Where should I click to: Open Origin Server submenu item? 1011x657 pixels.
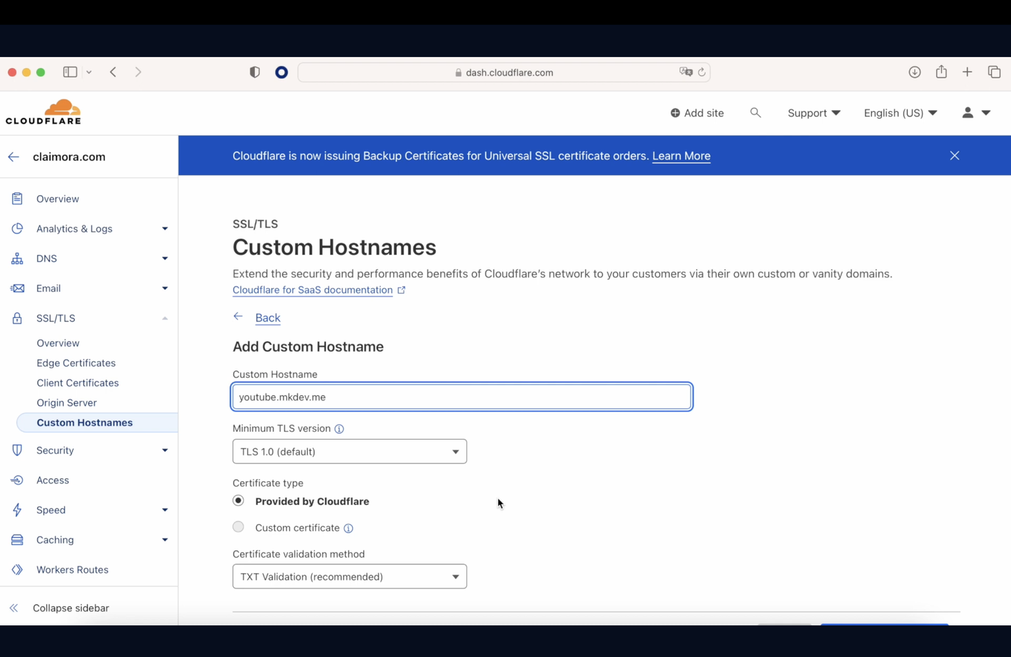(x=67, y=403)
